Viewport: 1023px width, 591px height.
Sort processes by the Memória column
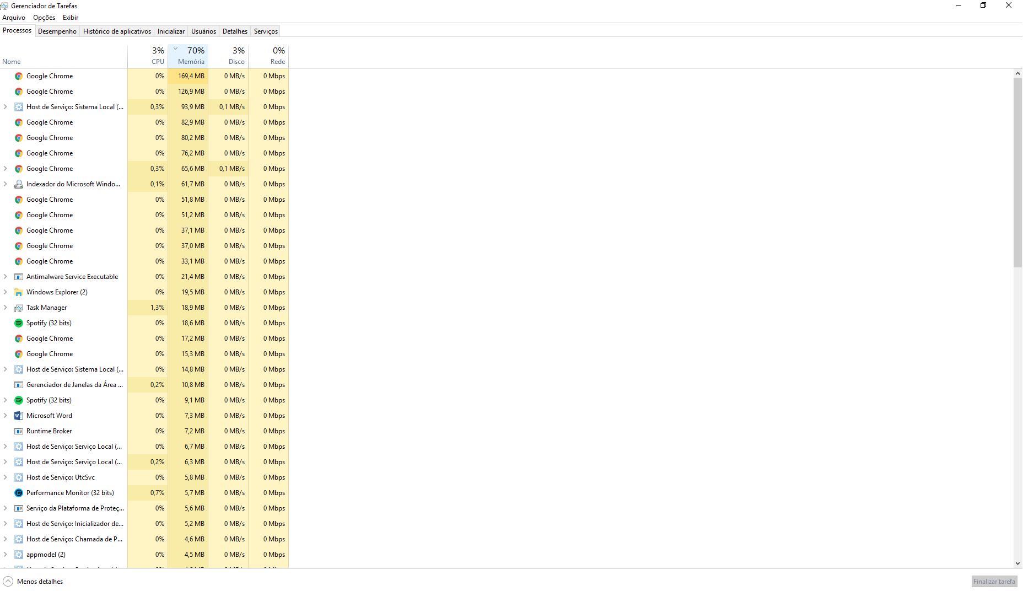(188, 56)
